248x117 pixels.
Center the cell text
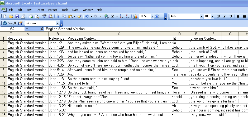(245, 16)
